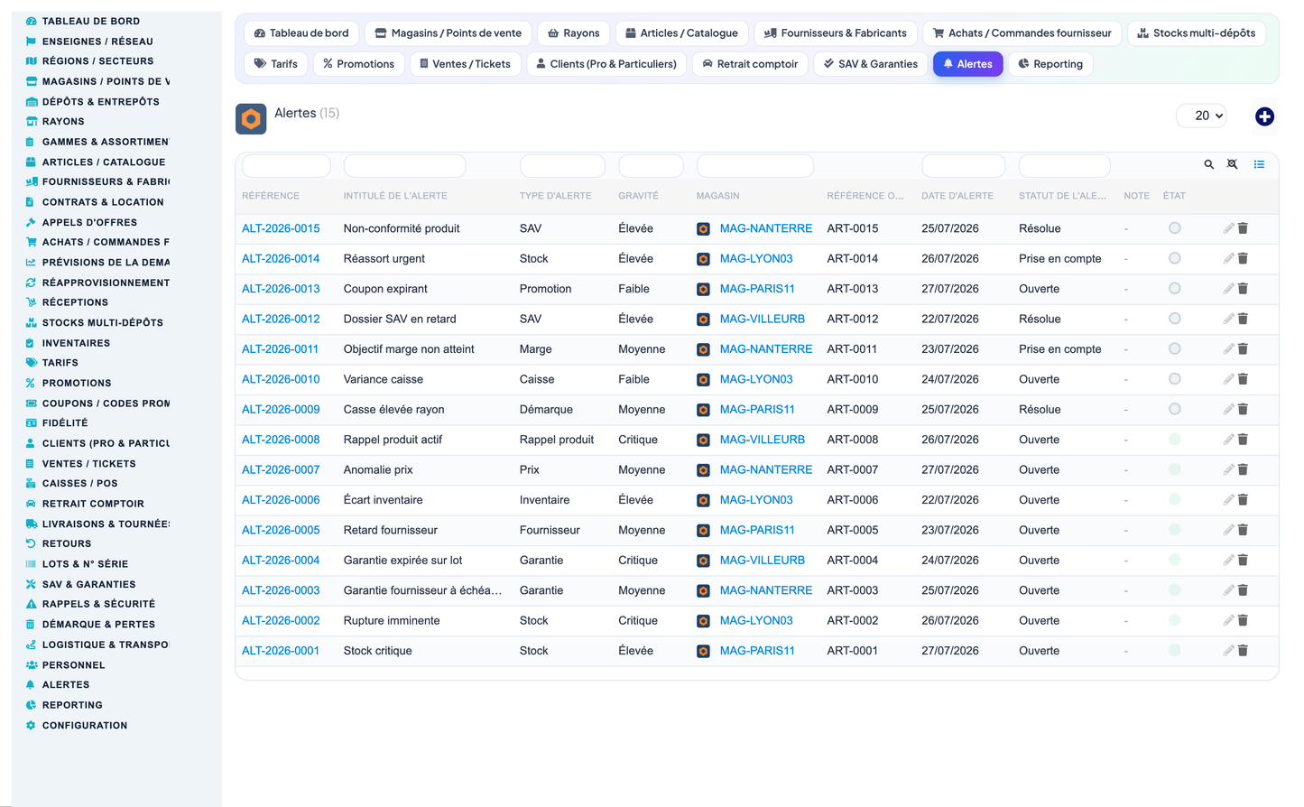This screenshot has height=807, width=1304.
Task: Edit alert ALT-2026-0012 with pencil icon
Action: click(1228, 319)
